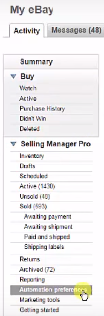Screen dimensions: 104x316
Task: View Unsold (48) items
Action: [x=34, y=196]
